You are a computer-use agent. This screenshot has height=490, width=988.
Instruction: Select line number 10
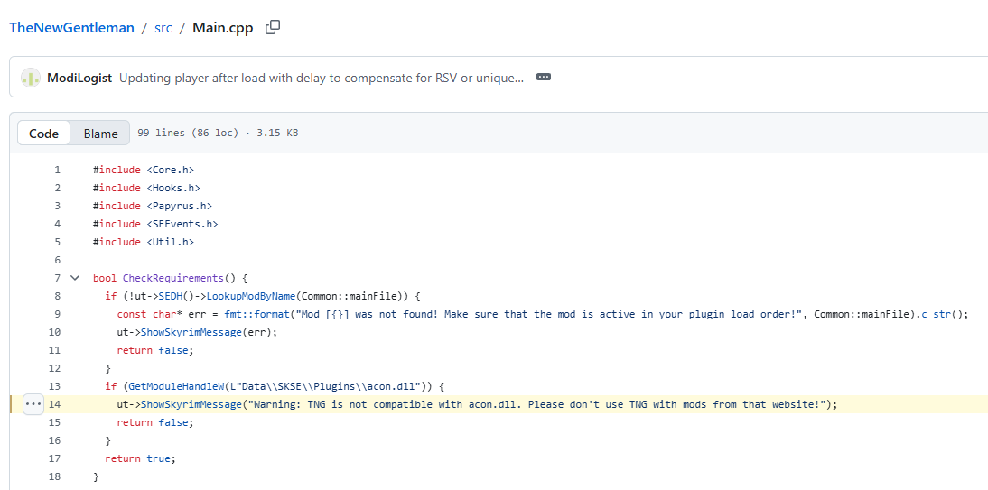55,332
